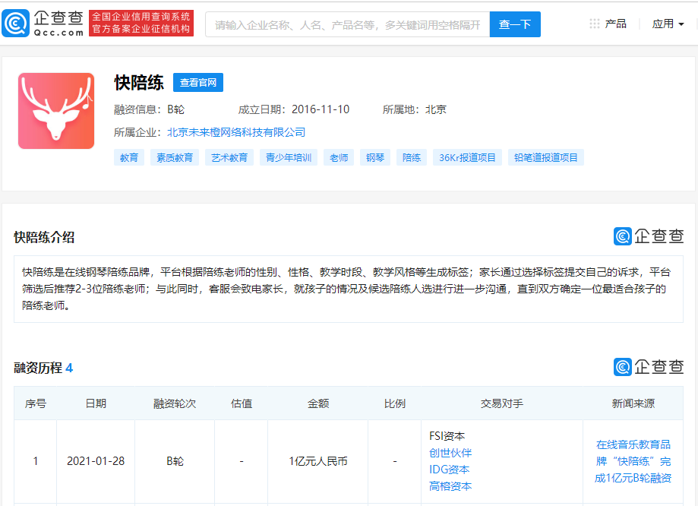Open the 高榕资本 investor link
Viewport: 698px width, 506px height.
pyautogui.click(x=450, y=486)
